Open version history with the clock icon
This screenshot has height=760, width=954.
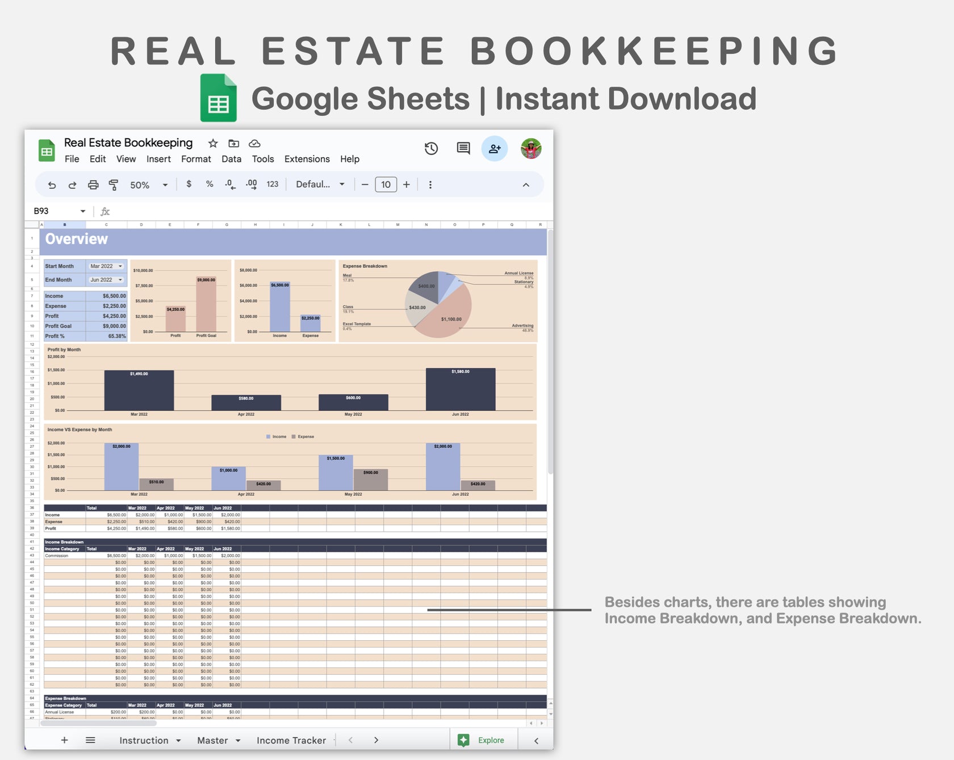(x=432, y=149)
